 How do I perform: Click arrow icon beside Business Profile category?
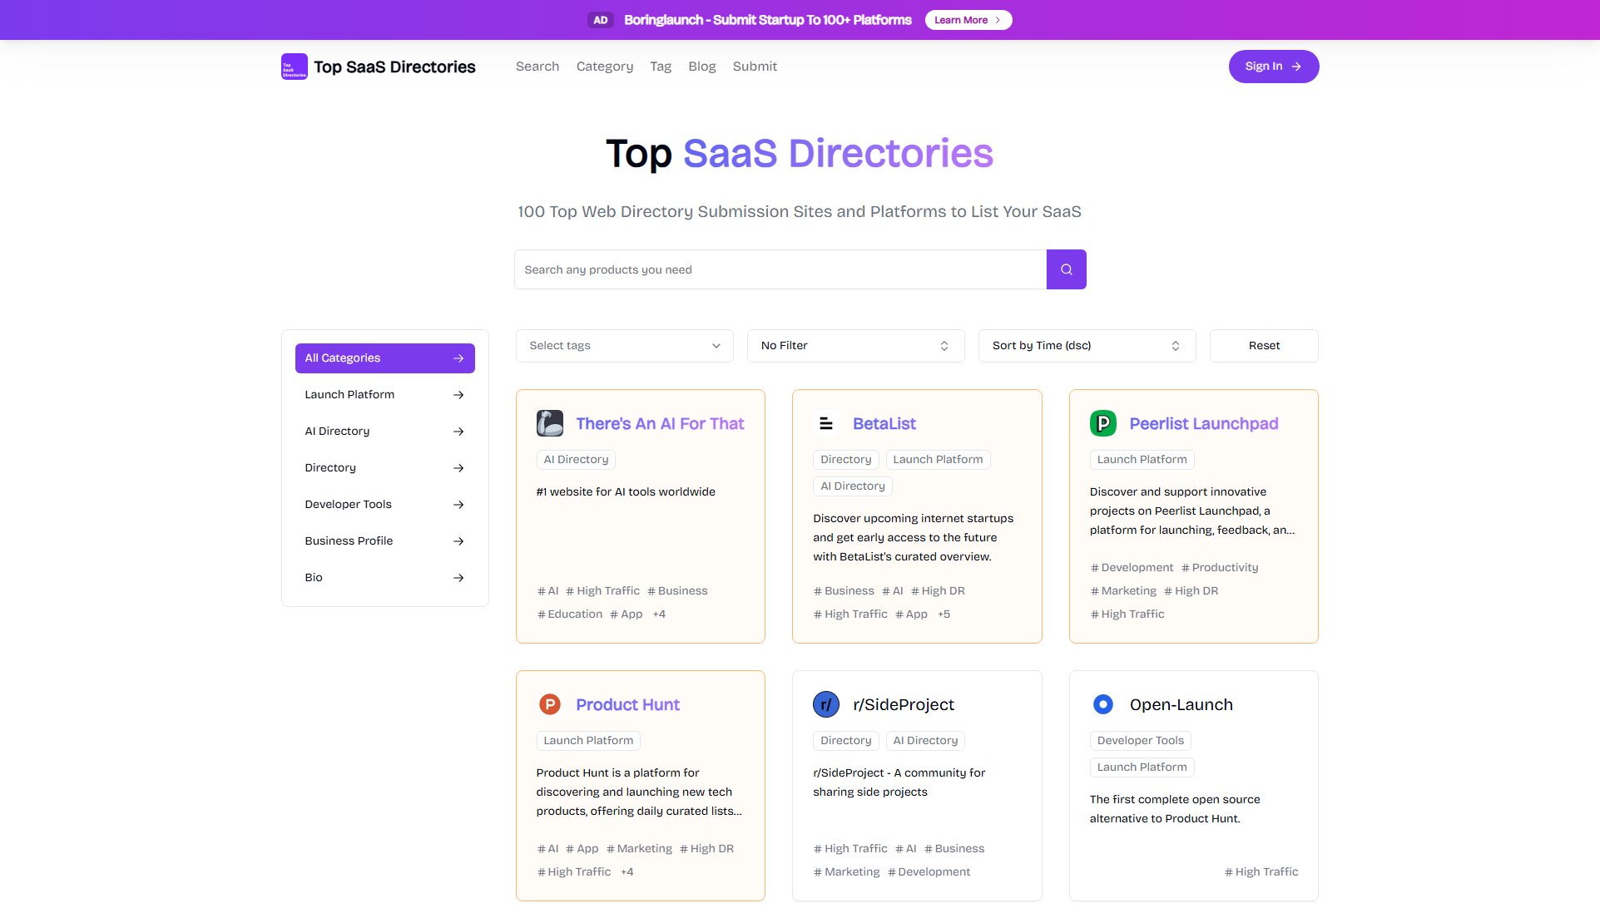click(x=458, y=541)
